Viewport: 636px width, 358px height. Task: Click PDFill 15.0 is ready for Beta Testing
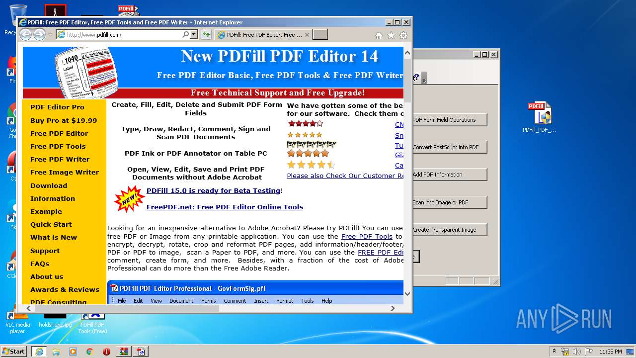pyautogui.click(x=214, y=190)
